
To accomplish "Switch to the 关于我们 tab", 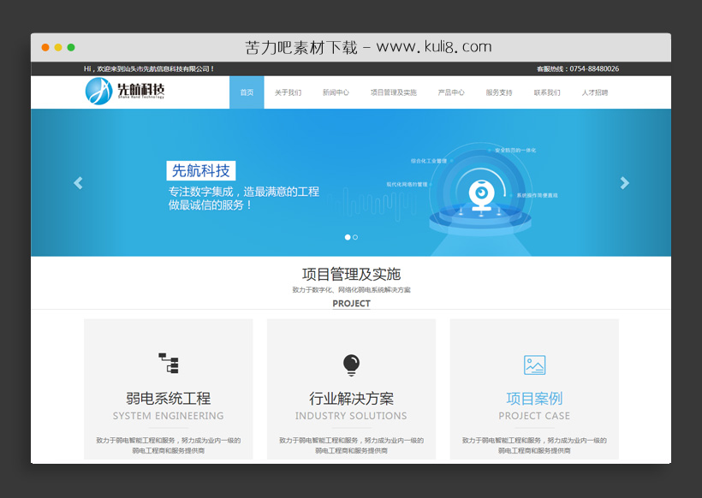I will pyautogui.click(x=288, y=92).
